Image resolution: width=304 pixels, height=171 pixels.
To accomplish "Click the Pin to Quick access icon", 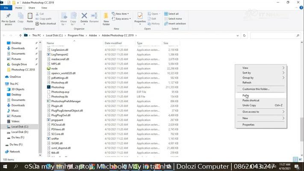I will [x=8, y=16].
